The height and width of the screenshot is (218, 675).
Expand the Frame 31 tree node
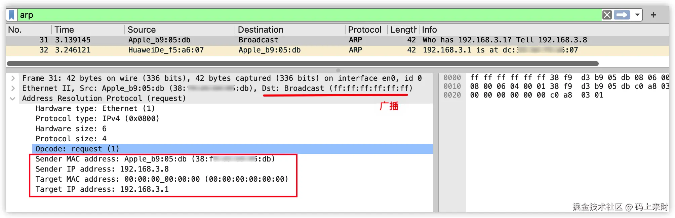pos(13,78)
